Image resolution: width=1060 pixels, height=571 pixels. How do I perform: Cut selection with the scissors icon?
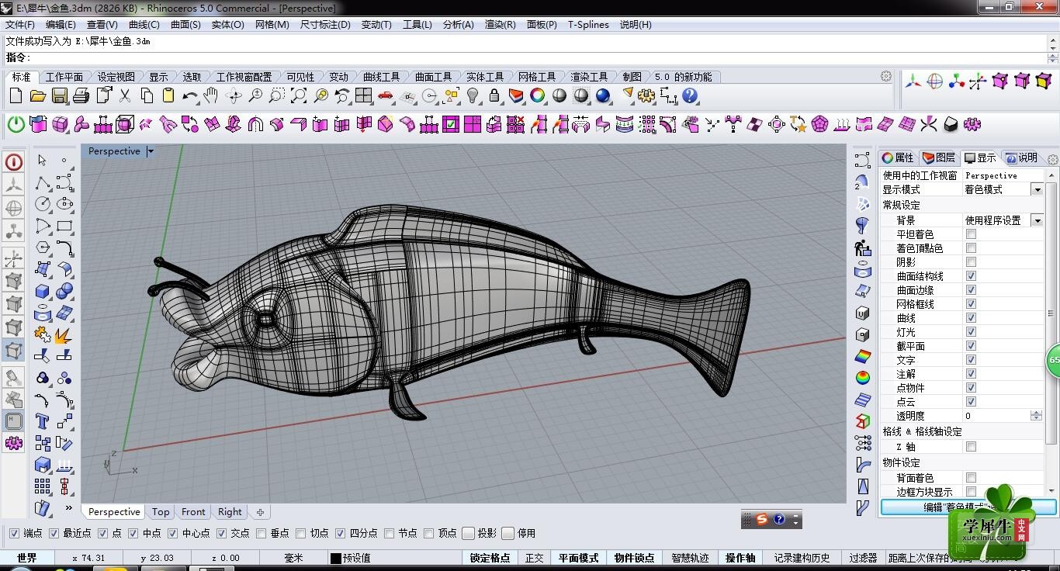click(x=125, y=95)
